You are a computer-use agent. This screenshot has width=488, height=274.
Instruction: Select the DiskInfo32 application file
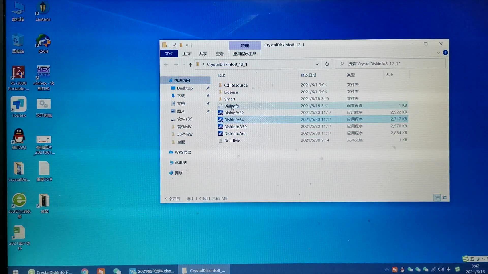pyautogui.click(x=234, y=113)
